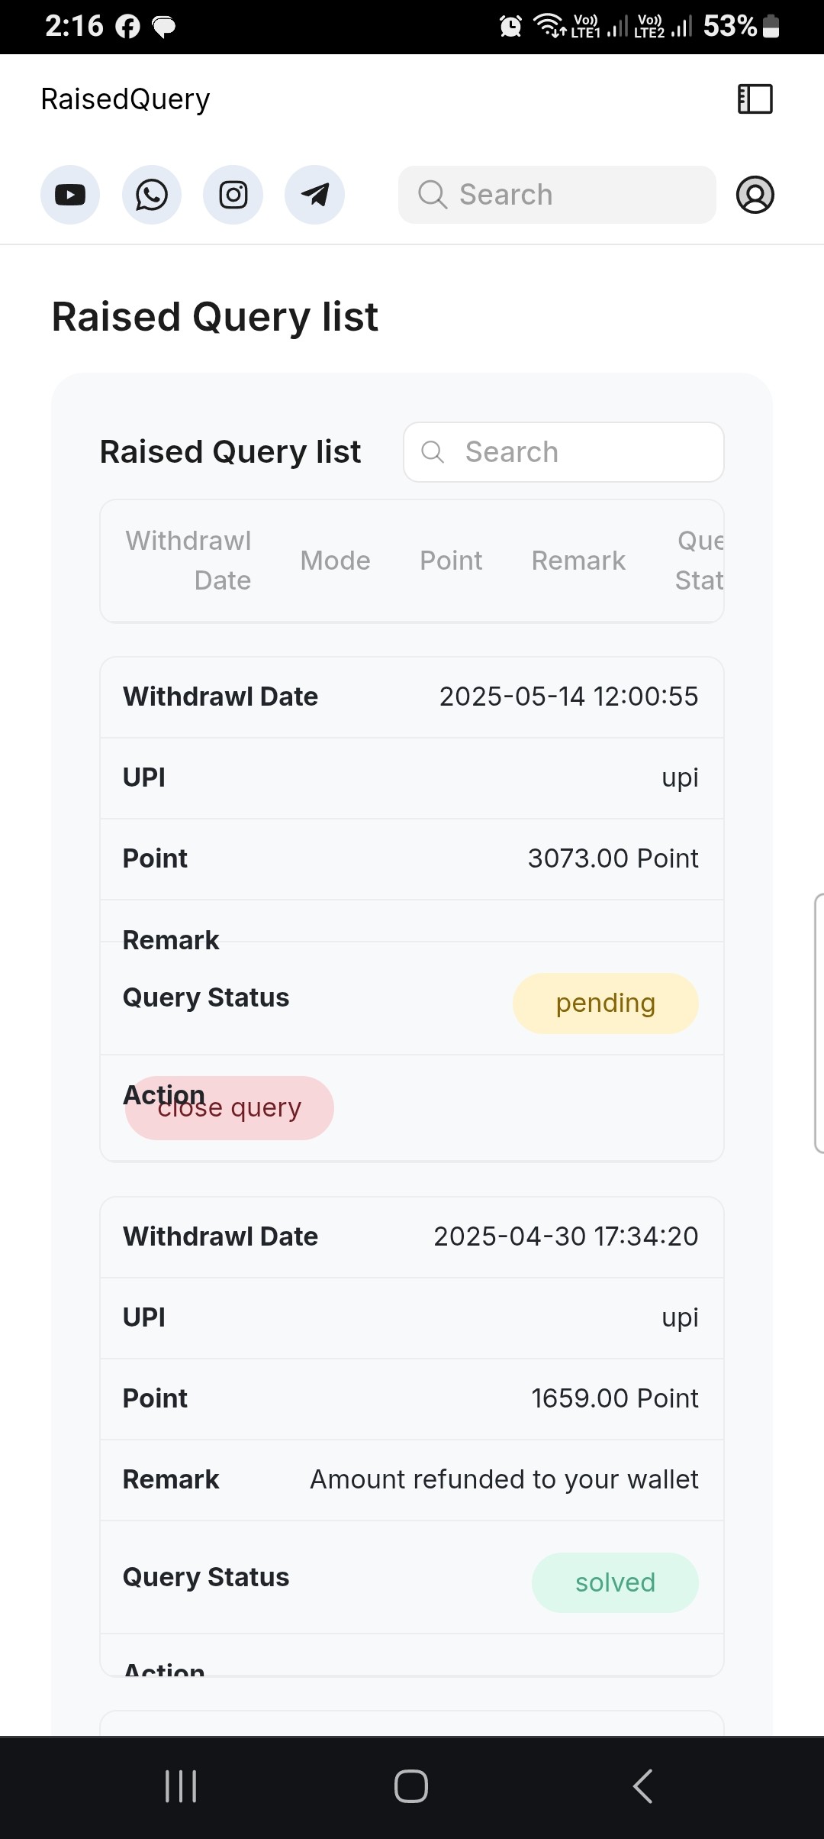Click the close query button

tap(230, 1108)
